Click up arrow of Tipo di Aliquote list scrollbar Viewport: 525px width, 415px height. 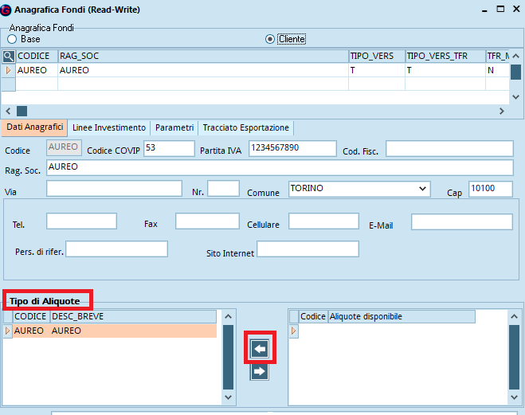pos(229,316)
